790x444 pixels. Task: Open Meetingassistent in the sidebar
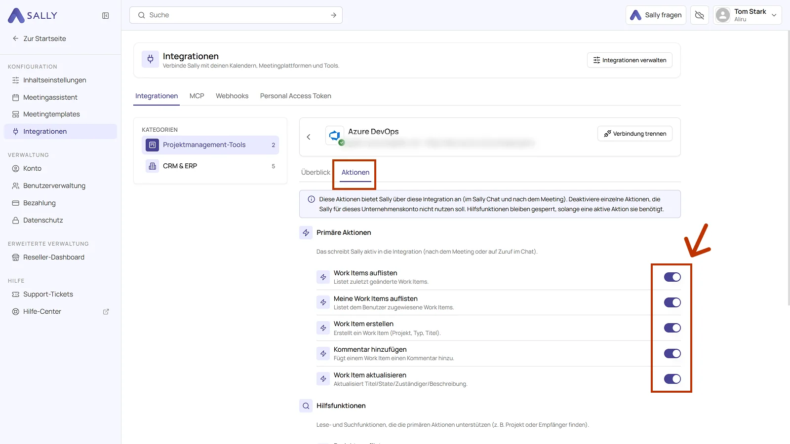[x=60, y=97]
